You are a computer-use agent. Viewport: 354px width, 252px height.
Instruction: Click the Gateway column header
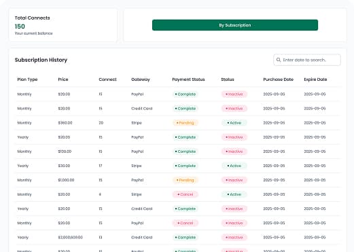pyautogui.click(x=141, y=79)
